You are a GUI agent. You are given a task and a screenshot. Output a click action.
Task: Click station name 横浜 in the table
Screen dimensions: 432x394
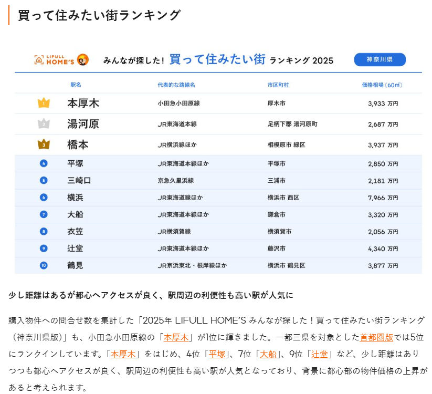tap(75, 198)
